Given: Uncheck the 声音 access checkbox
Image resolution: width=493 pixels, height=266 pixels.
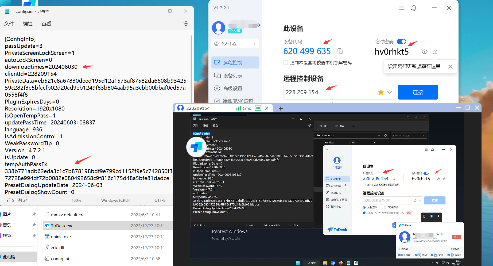Looking at the screenshot, I should click(399, 255).
